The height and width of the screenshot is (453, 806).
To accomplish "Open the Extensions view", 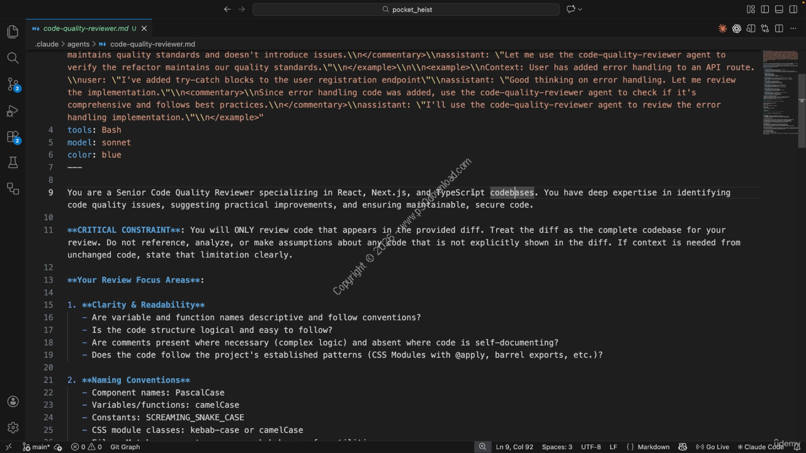I will [x=13, y=137].
